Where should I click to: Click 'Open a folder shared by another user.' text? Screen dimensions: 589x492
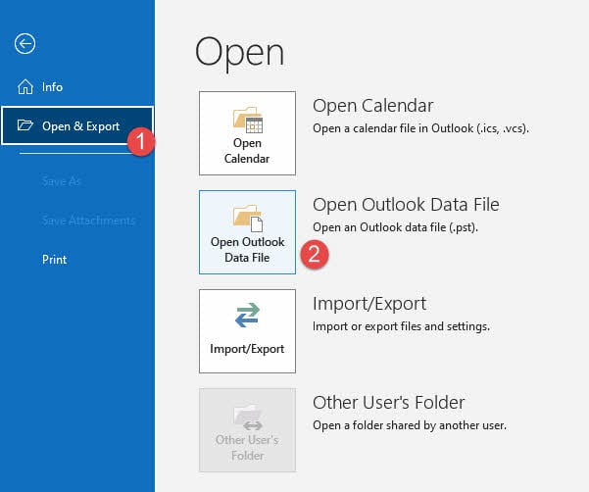[x=410, y=425]
